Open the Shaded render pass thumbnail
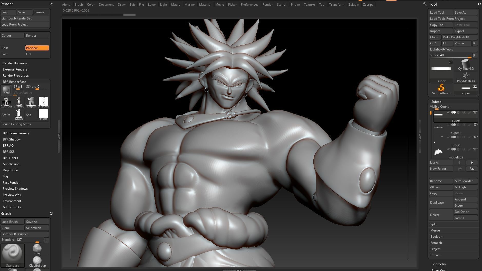 point(19,102)
